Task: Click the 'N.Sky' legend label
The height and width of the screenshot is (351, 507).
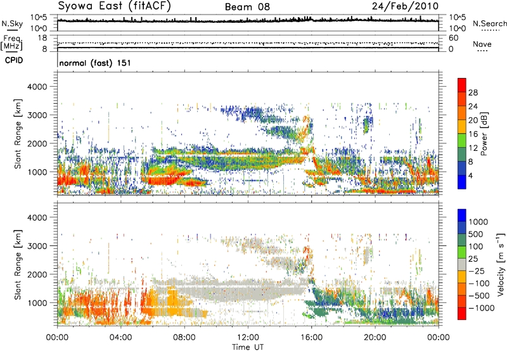Action: [x=12, y=23]
